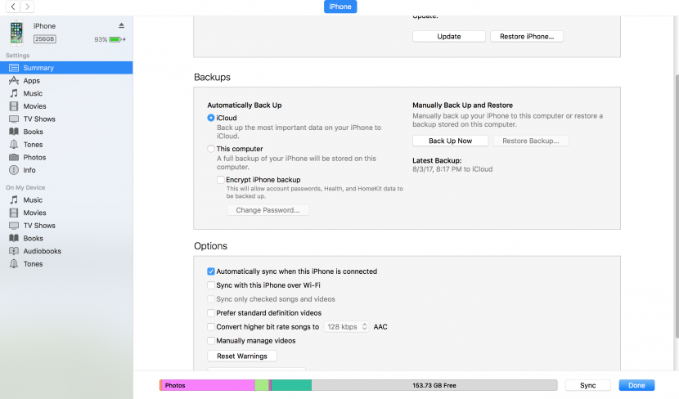Open the Info icon in the sidebar
This screenshot has width=679, height=399.
click(14, 170)
